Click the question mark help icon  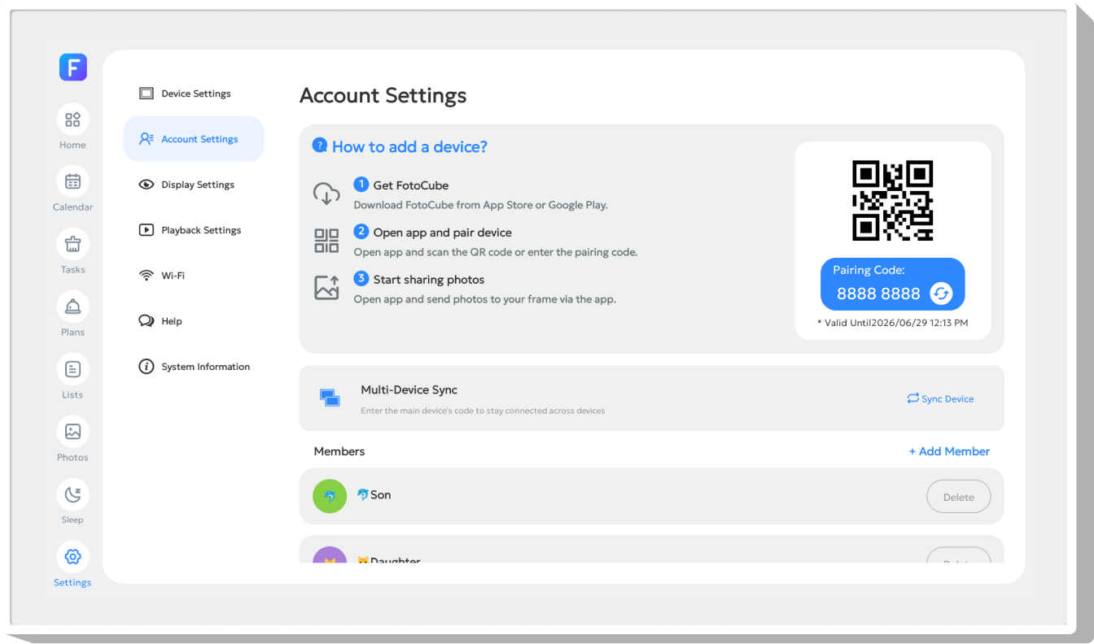click(x=320, y=145)
